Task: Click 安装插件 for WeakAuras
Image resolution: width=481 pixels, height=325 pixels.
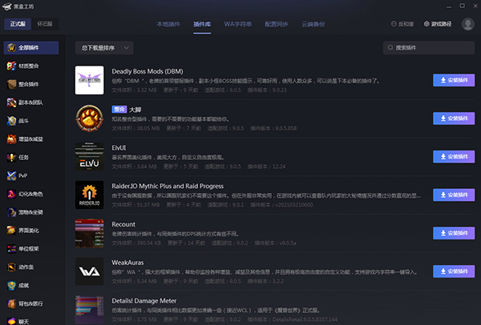Action: coord(454,271)
